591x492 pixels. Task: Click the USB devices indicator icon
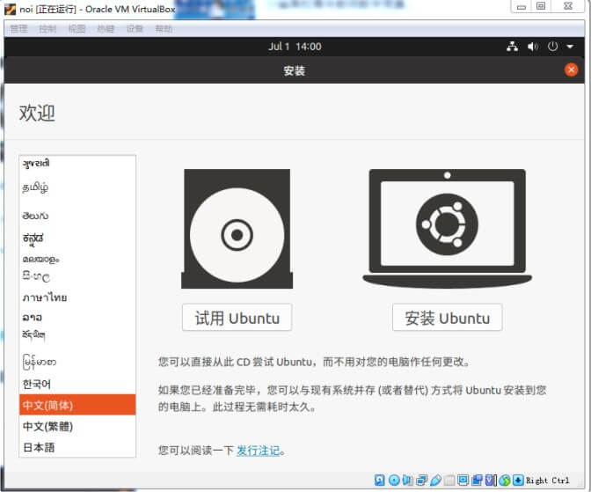[x=435, y=480]
